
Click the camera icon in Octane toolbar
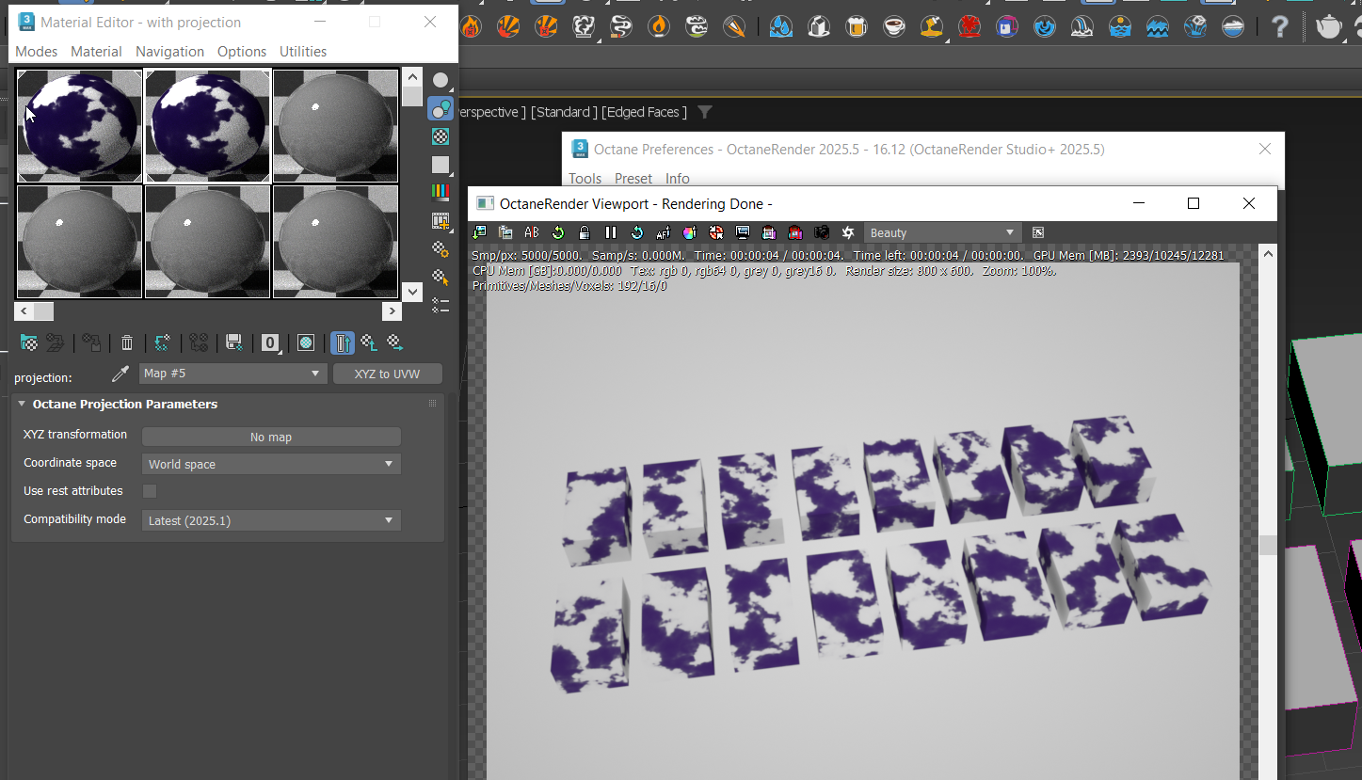click(822, 232)
